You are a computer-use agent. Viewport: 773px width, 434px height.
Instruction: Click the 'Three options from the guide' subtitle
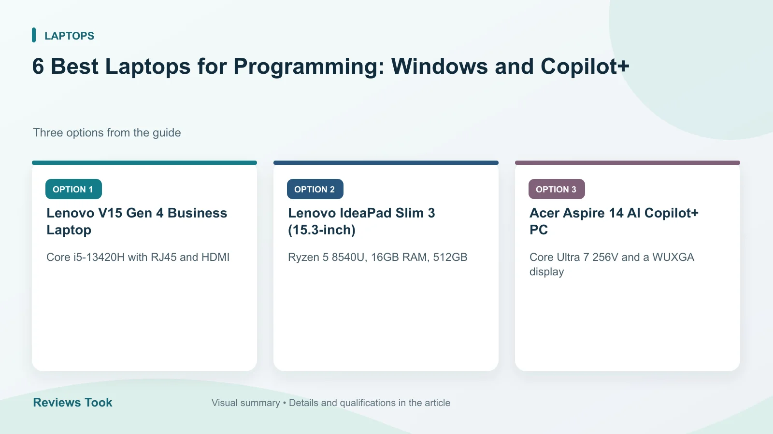pyautogui.click(x=107, y=133)
